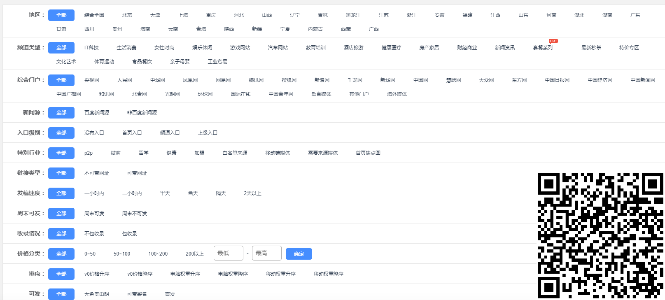Choose 不包收录 indexing option
This screenshot has height=300, width=665.
point(94,234)
